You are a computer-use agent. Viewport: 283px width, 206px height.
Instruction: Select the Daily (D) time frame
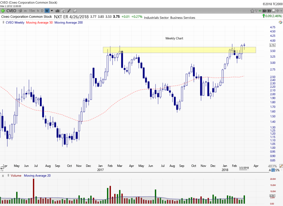(42, 11)
